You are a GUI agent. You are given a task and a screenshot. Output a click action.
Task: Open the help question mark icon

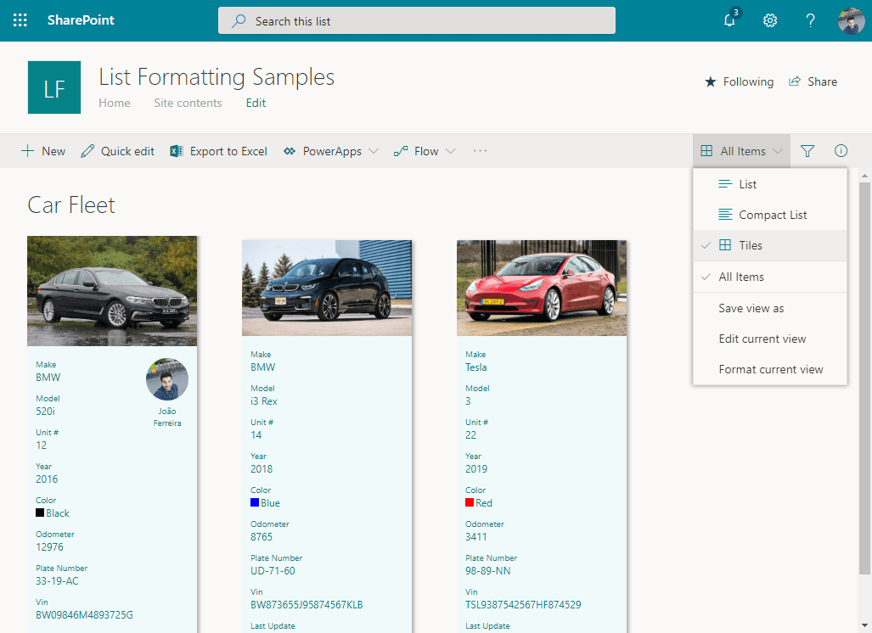810,20
